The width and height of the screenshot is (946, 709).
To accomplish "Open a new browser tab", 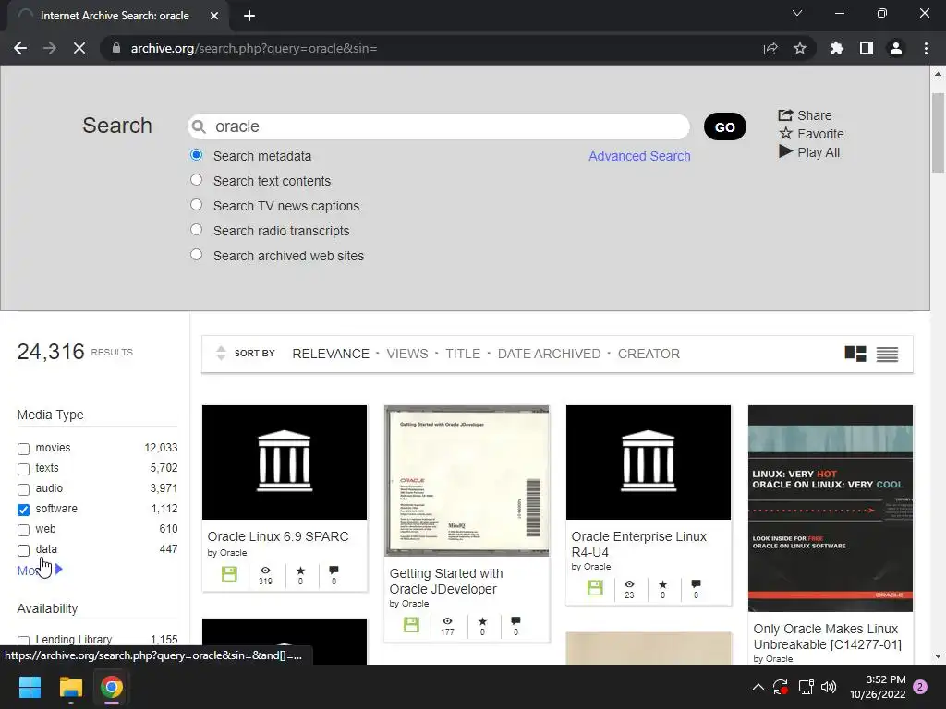I will (x=249, y=16).
